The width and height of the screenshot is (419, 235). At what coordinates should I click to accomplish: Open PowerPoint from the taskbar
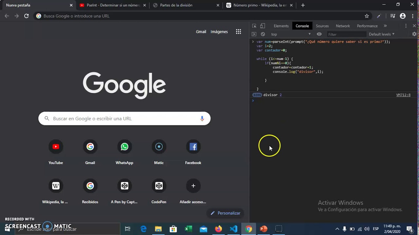point(264,229)
